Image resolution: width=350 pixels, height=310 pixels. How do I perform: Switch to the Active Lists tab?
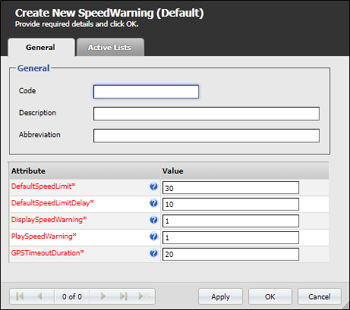click(110, 47)
